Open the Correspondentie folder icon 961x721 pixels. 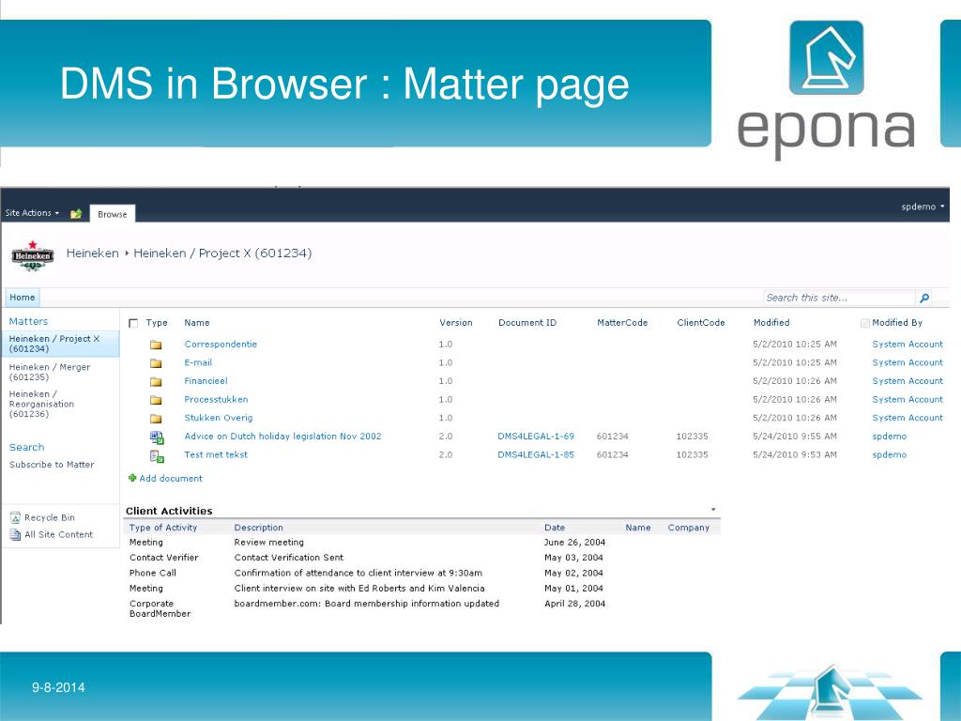click(156, 345)
